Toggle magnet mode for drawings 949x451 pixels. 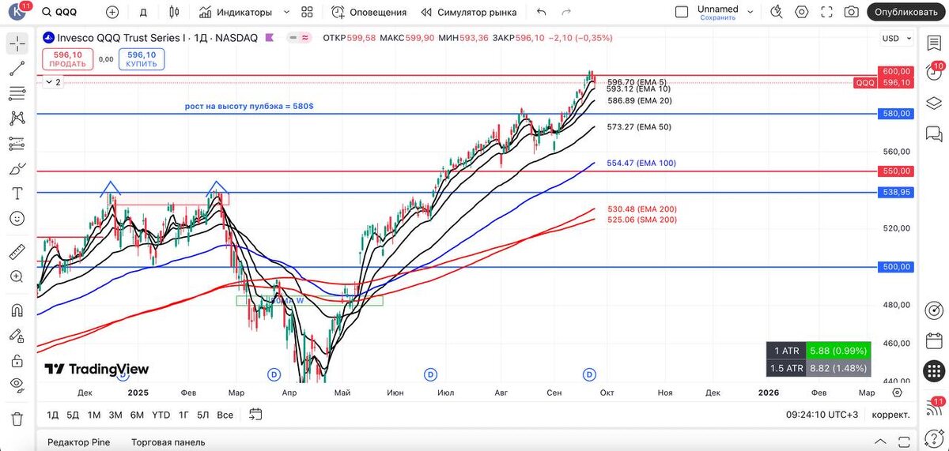click(x=17, y=310)
